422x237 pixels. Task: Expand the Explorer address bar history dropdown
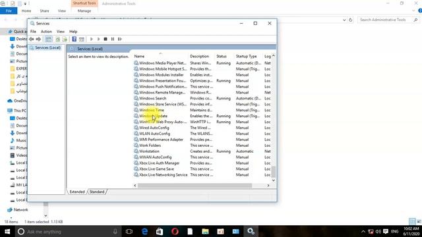pos(344,20)
